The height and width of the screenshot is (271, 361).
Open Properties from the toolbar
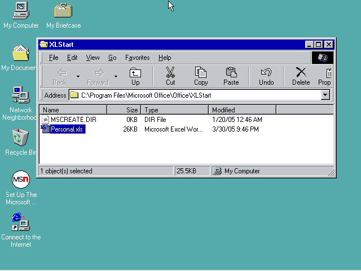coord(324,77)
